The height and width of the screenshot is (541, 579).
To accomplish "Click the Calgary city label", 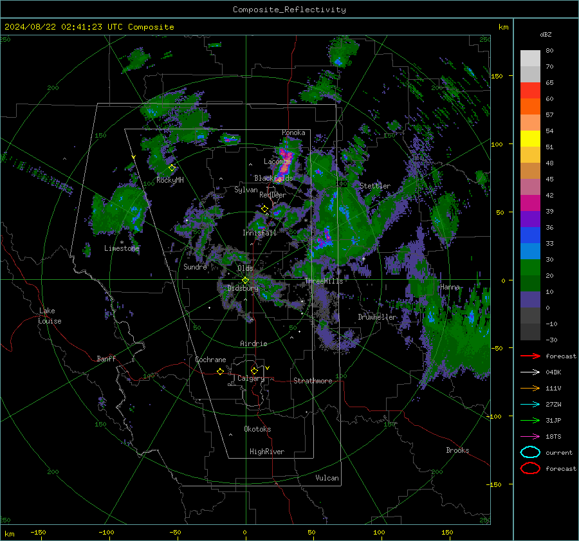I will click(251, 378).
